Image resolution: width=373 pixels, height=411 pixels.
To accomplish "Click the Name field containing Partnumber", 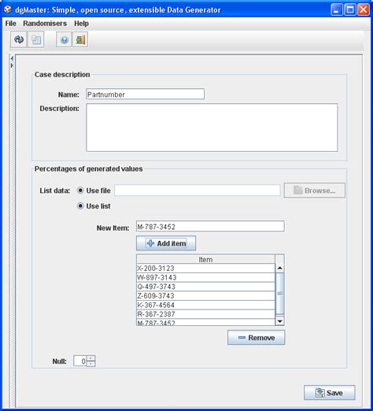I will 145,94.
